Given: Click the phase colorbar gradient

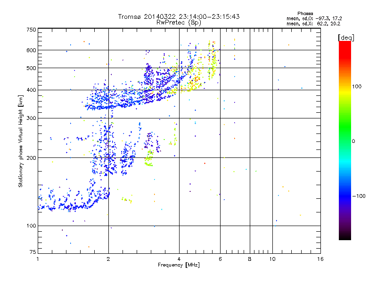Looking at the screenshot, I should tap(345, 140).
